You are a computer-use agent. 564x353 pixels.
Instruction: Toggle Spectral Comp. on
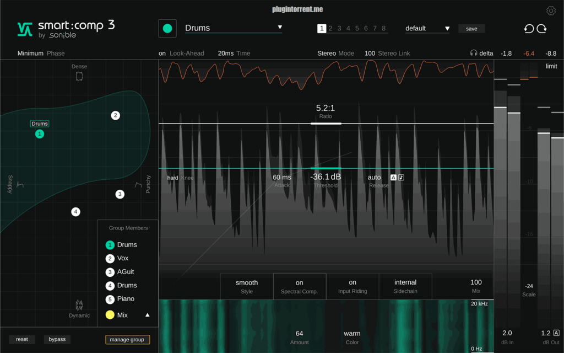click(x=299, y=286)
